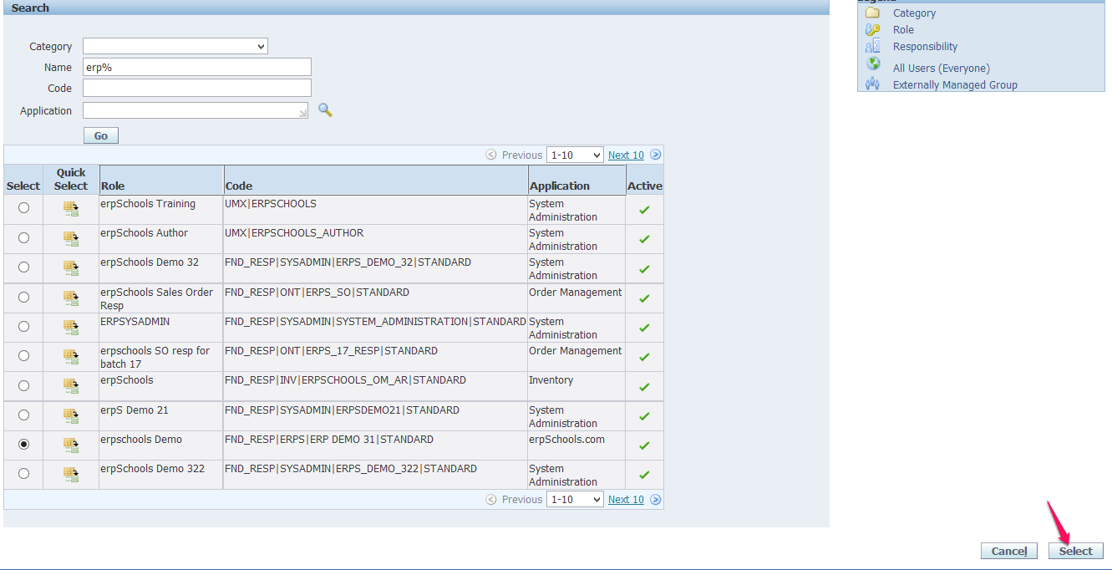Click quick select icon for erpSchools Training
The width and height of the screenshot is (1112, 570).
(71, 210)
